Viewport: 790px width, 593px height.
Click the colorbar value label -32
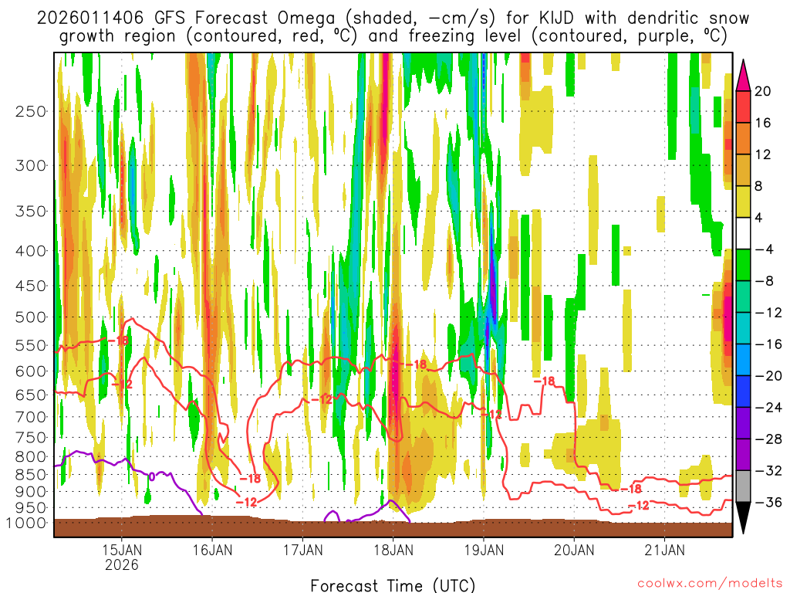pyautogui.click(x=768, y=471)
